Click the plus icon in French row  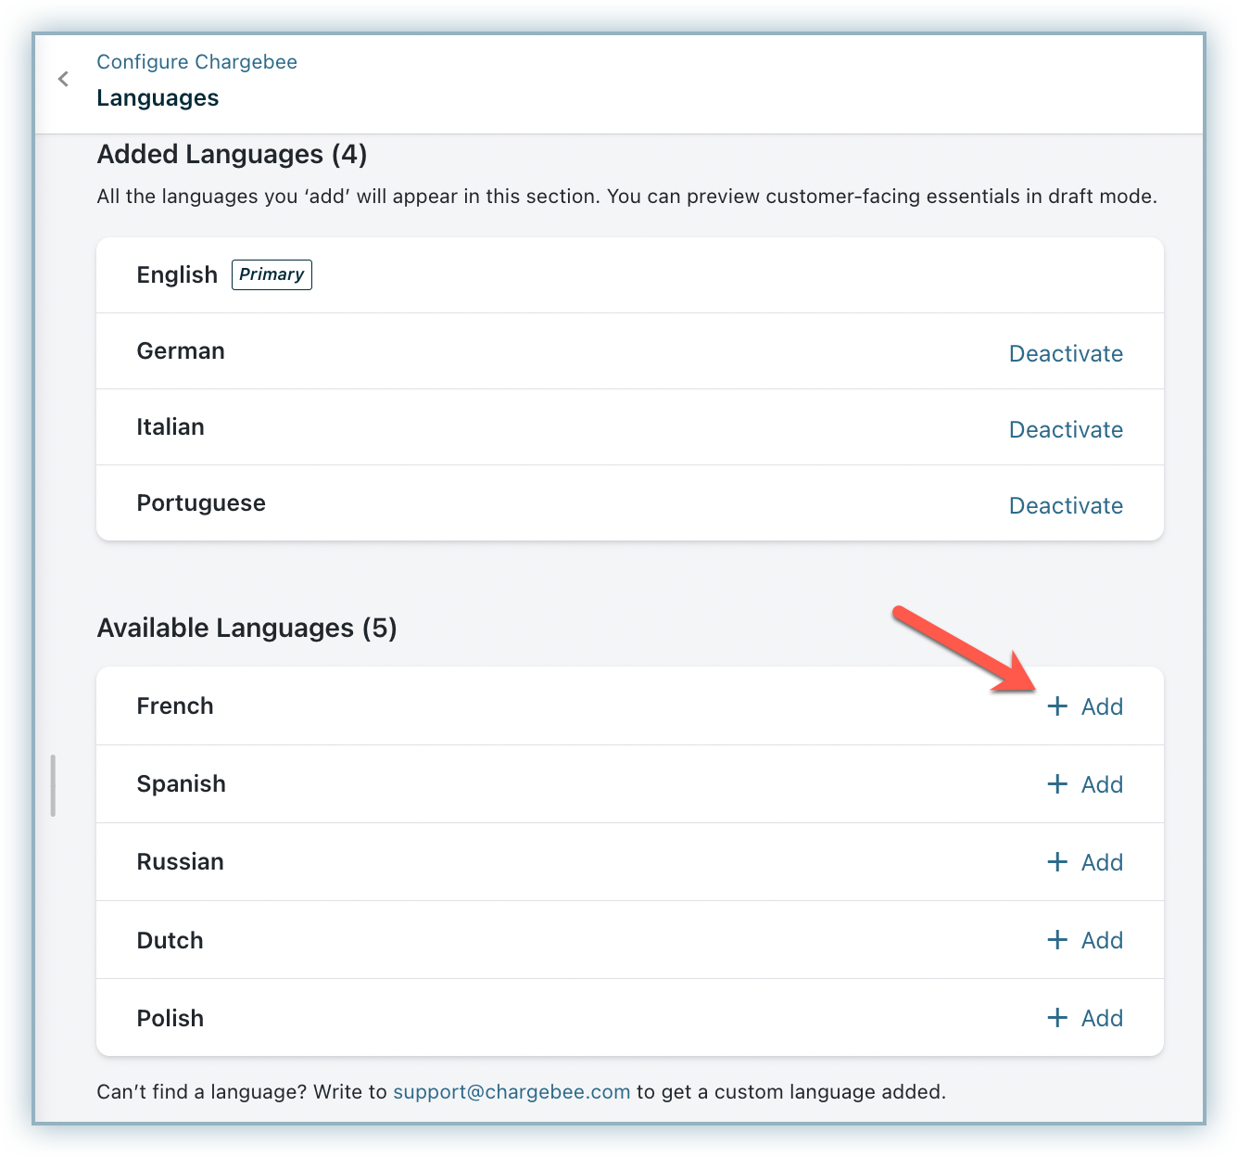(1056, 706)
